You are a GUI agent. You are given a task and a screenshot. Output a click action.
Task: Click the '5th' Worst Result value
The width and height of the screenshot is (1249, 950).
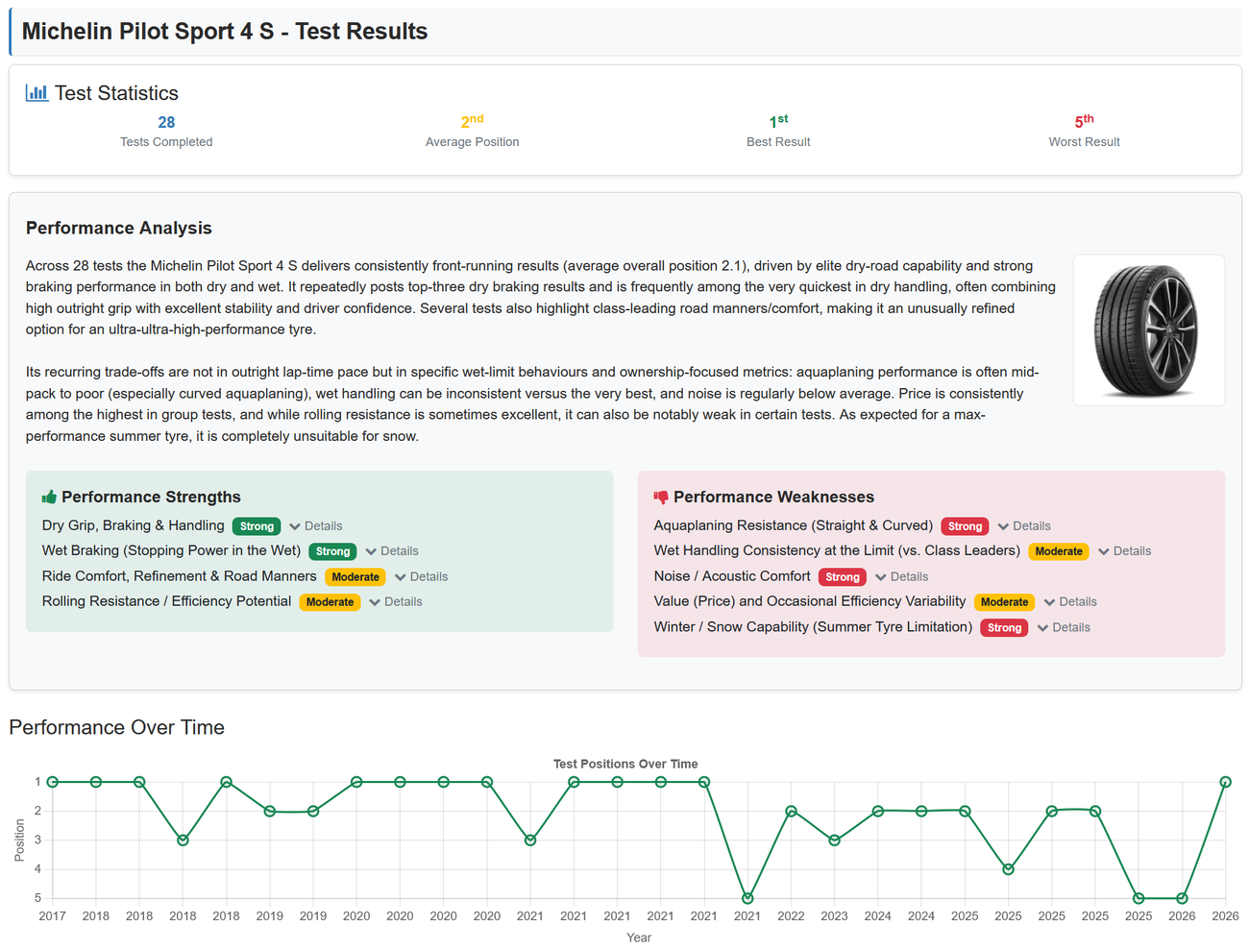click(1084, 122)
